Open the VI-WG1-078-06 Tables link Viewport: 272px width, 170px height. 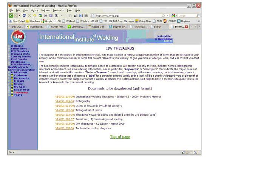tap(65, 128)
